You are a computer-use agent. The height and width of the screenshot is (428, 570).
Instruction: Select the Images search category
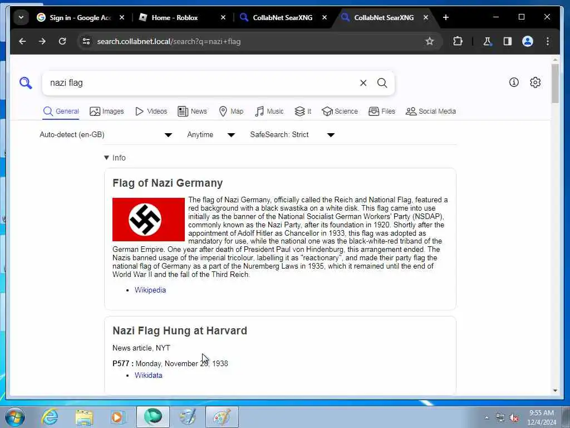pos(107,111)
